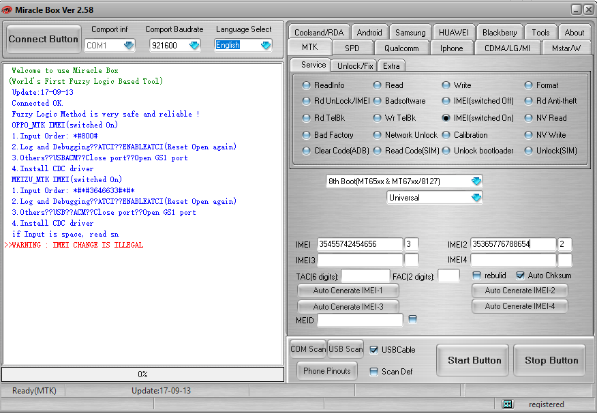Screen dimensions: 597x414
Task: Expand the 8th Boot(MT65xx & MT67xx/8127) dropdown
Action: (x=476, y=181)
